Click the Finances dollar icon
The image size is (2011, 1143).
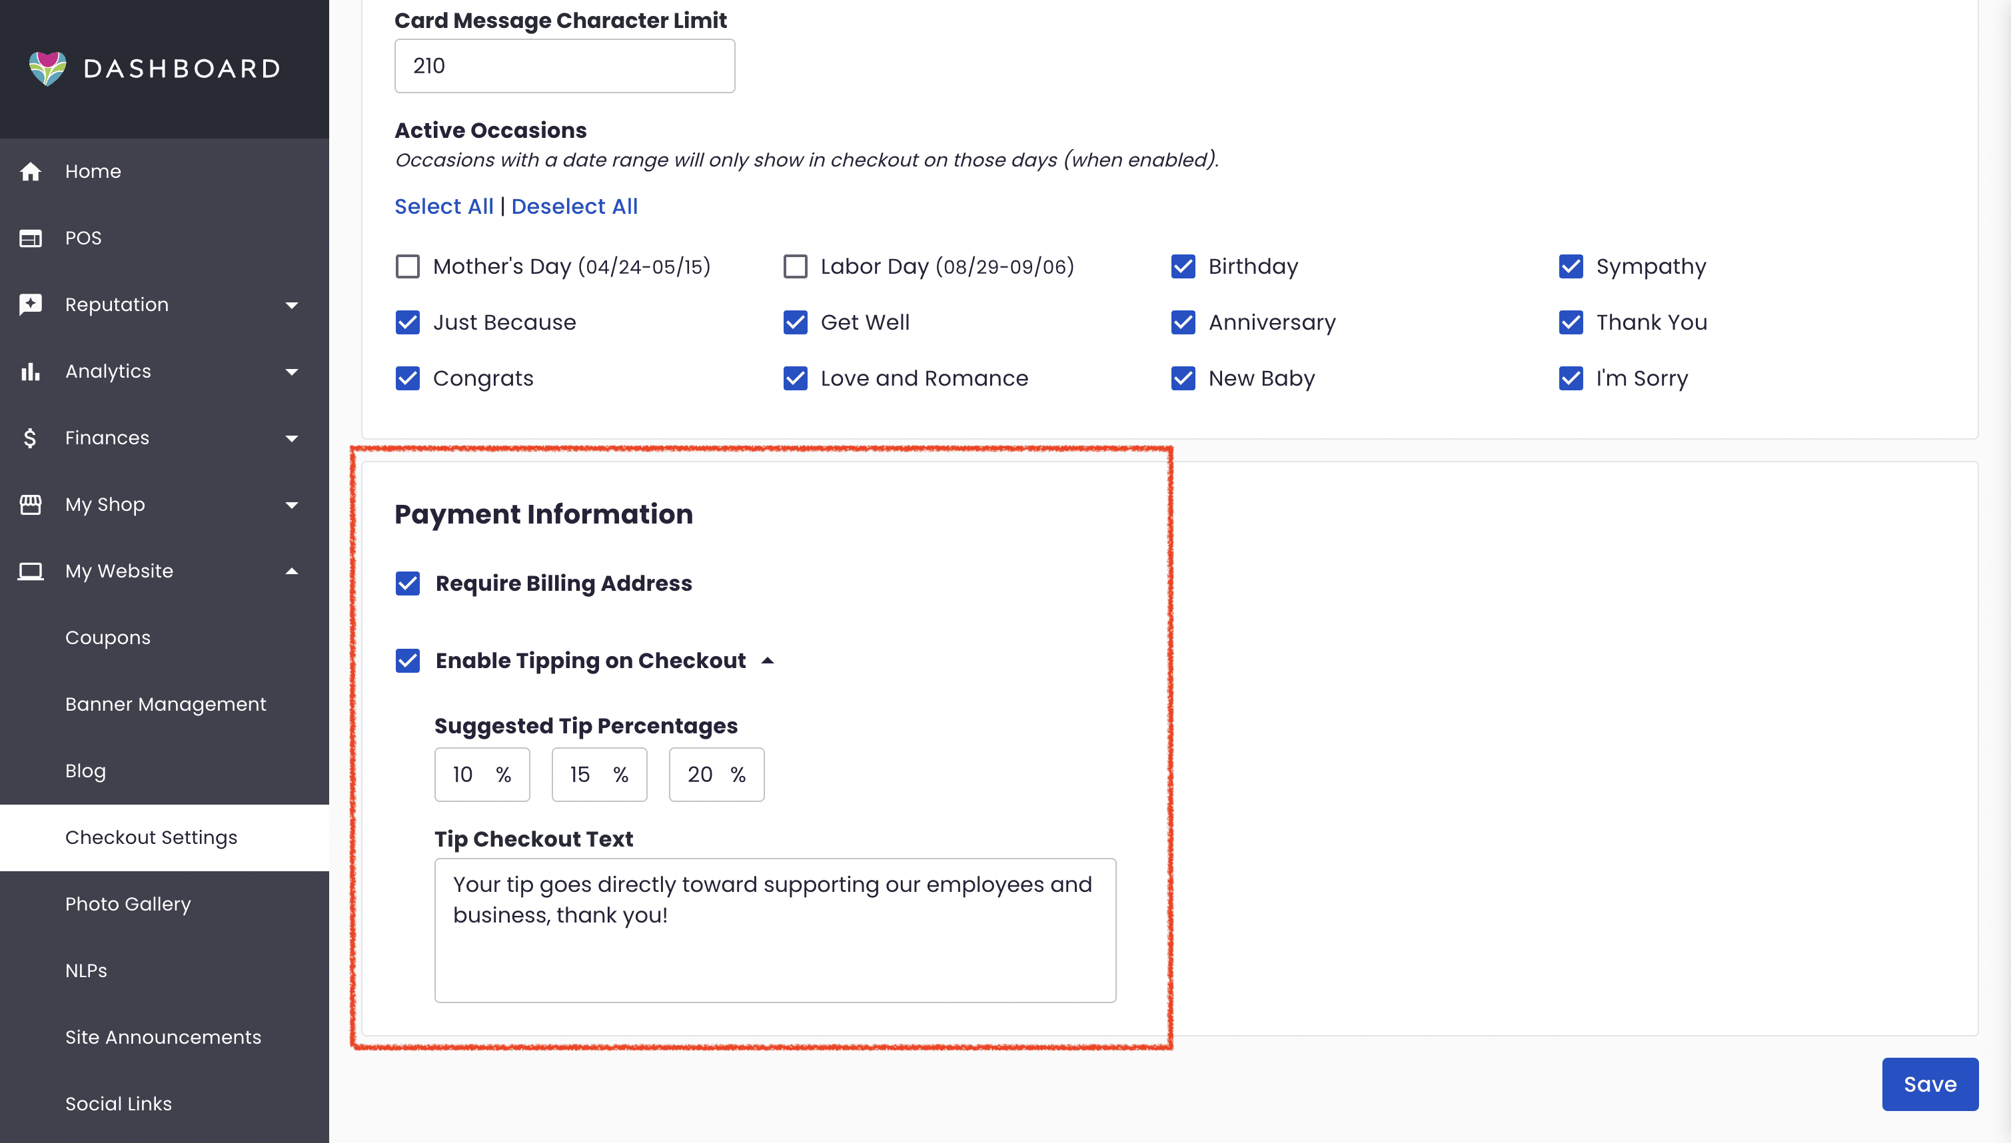(x=30, y=438)
